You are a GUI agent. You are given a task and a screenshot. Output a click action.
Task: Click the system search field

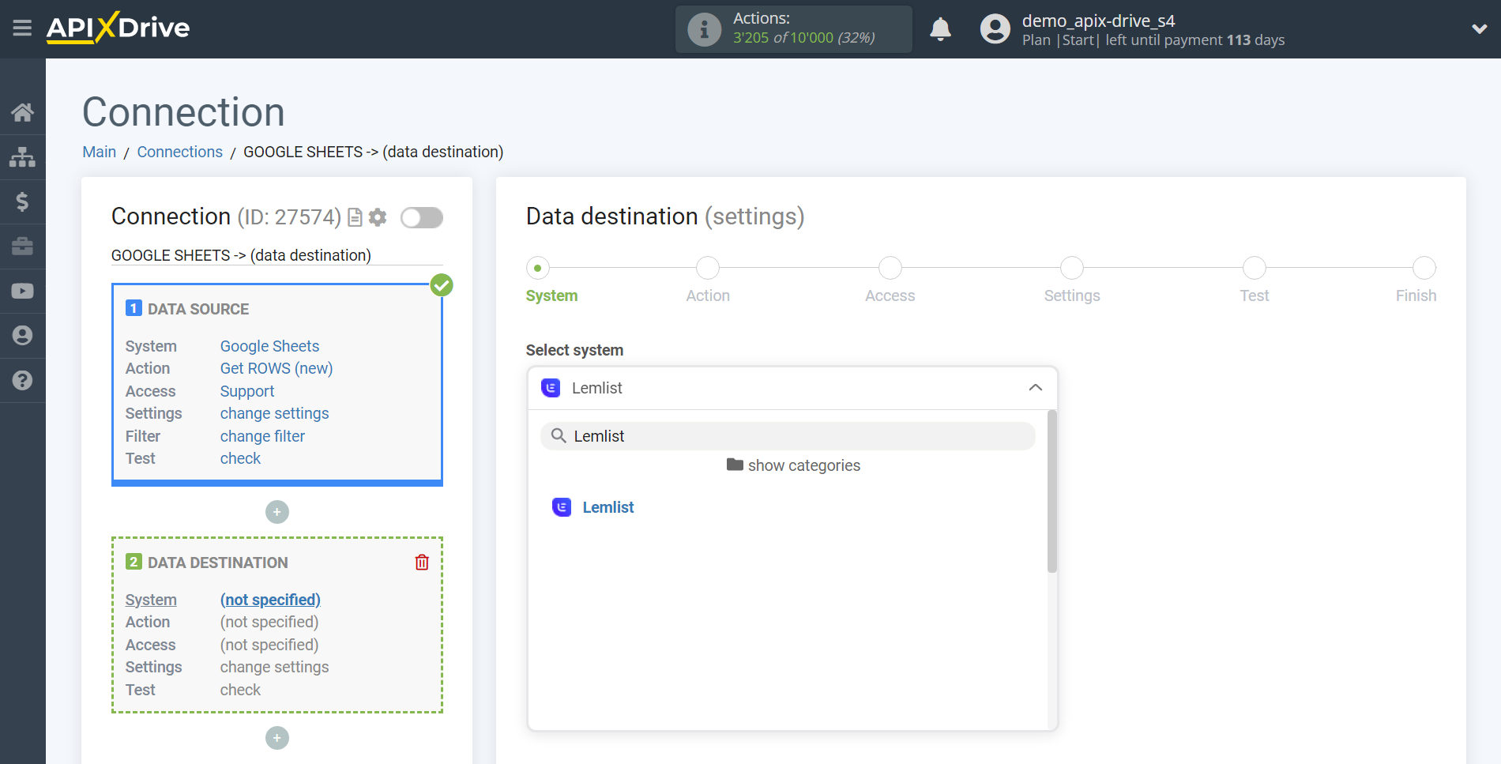788,436
